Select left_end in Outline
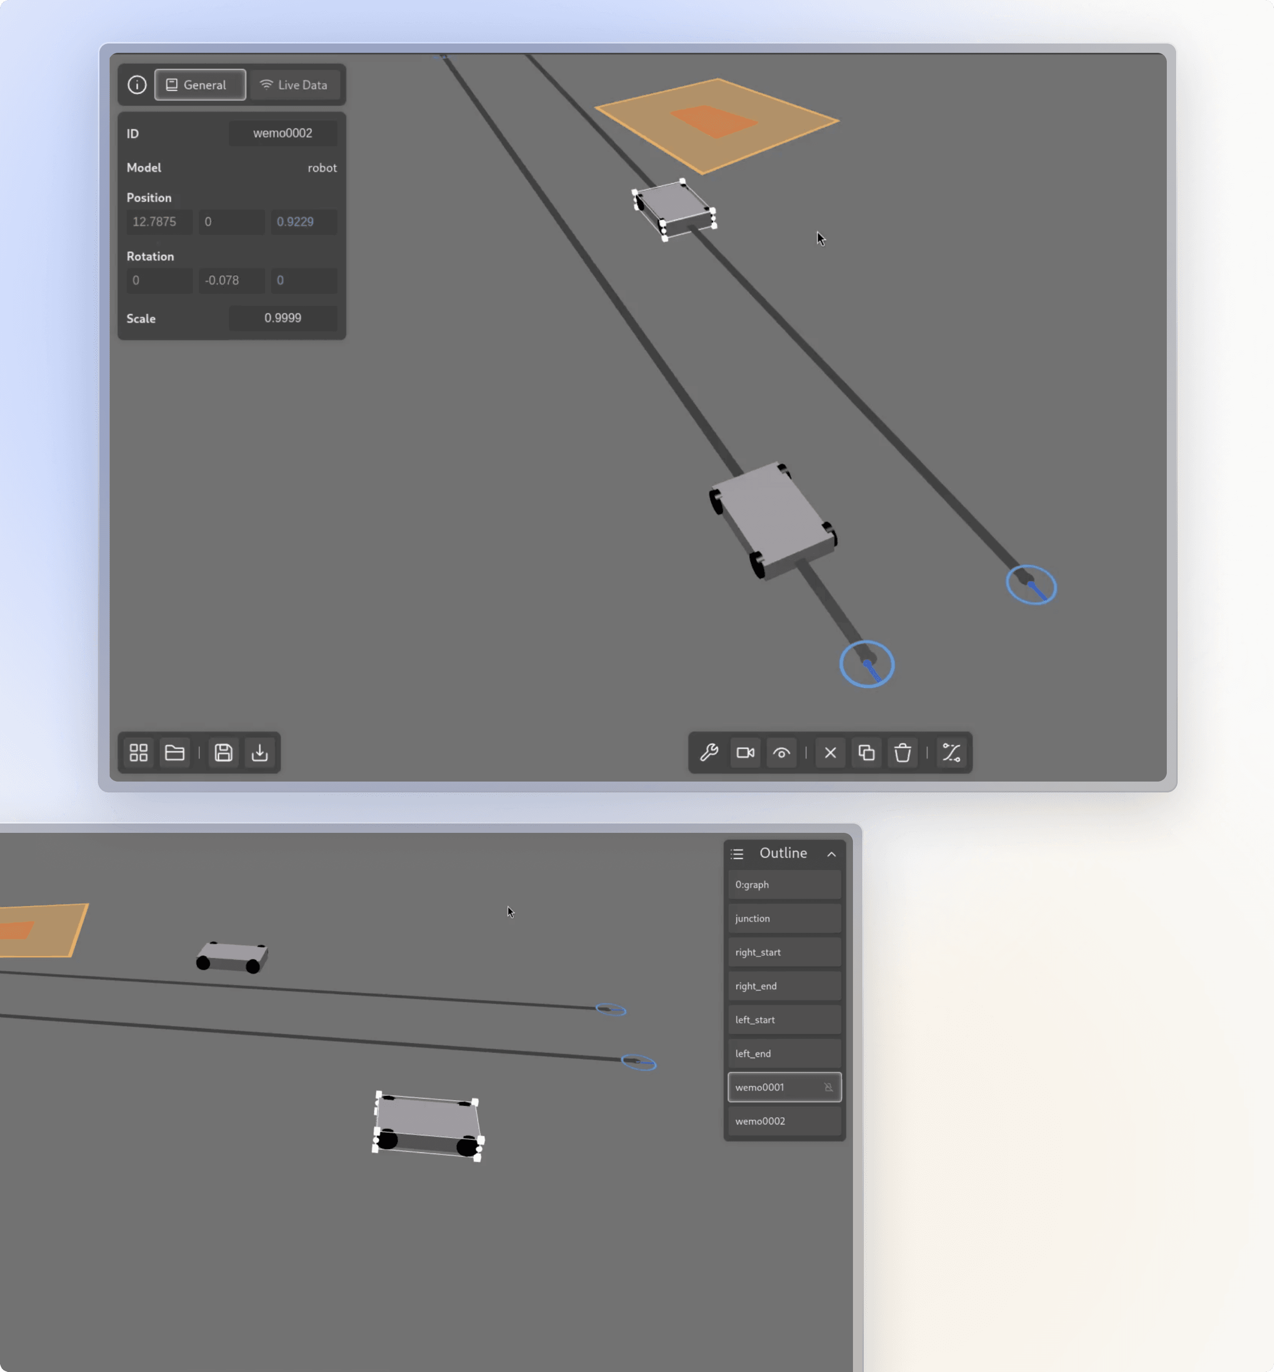1274x1372 pixels. [x=785, y=1053]
